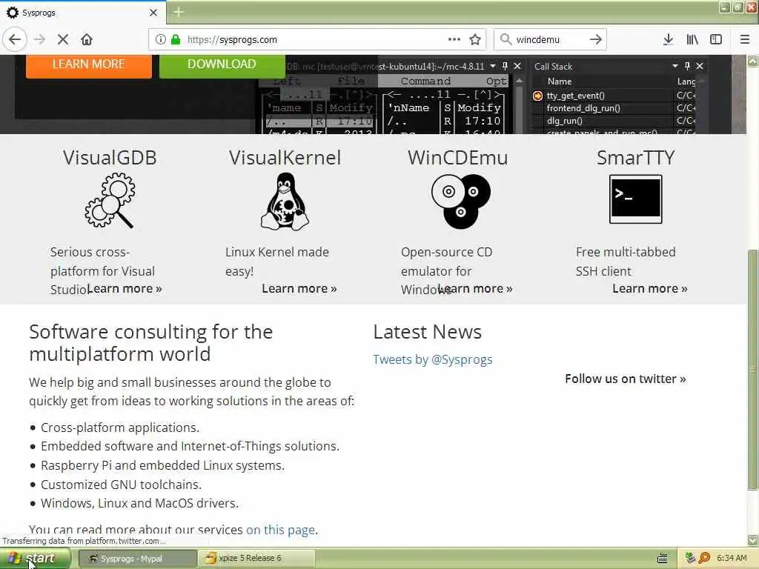Select the Sysprogs browser tab
The width and height of the screenshot is (759, 569).
click(x=83, y=13)
